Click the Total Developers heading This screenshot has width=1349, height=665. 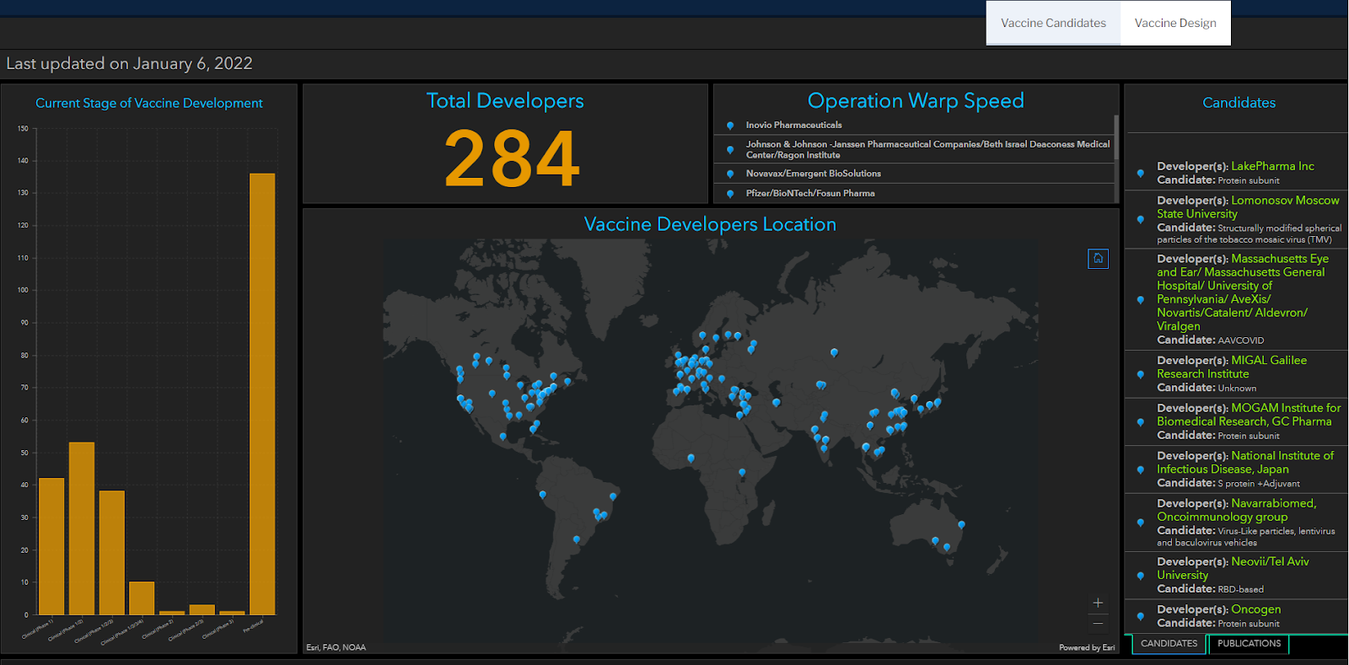[505, 101]
